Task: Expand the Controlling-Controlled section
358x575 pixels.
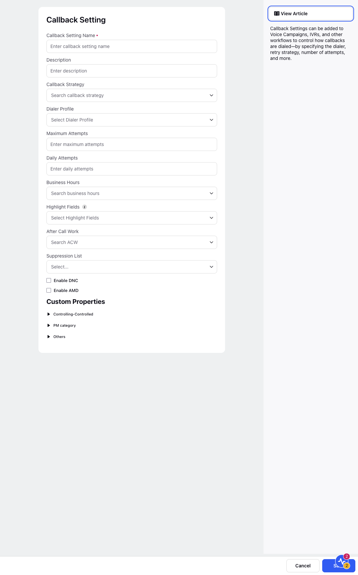Action: 70,314
